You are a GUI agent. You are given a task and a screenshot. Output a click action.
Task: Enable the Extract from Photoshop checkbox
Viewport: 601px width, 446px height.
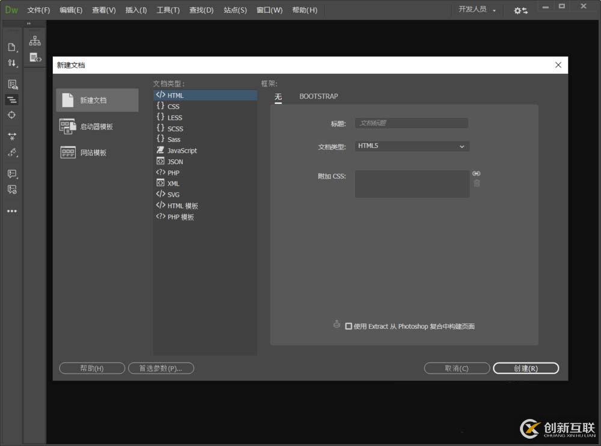click(349, 326)
